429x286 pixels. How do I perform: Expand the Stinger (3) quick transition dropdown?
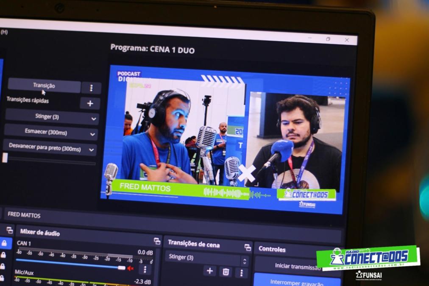(52, 117)
